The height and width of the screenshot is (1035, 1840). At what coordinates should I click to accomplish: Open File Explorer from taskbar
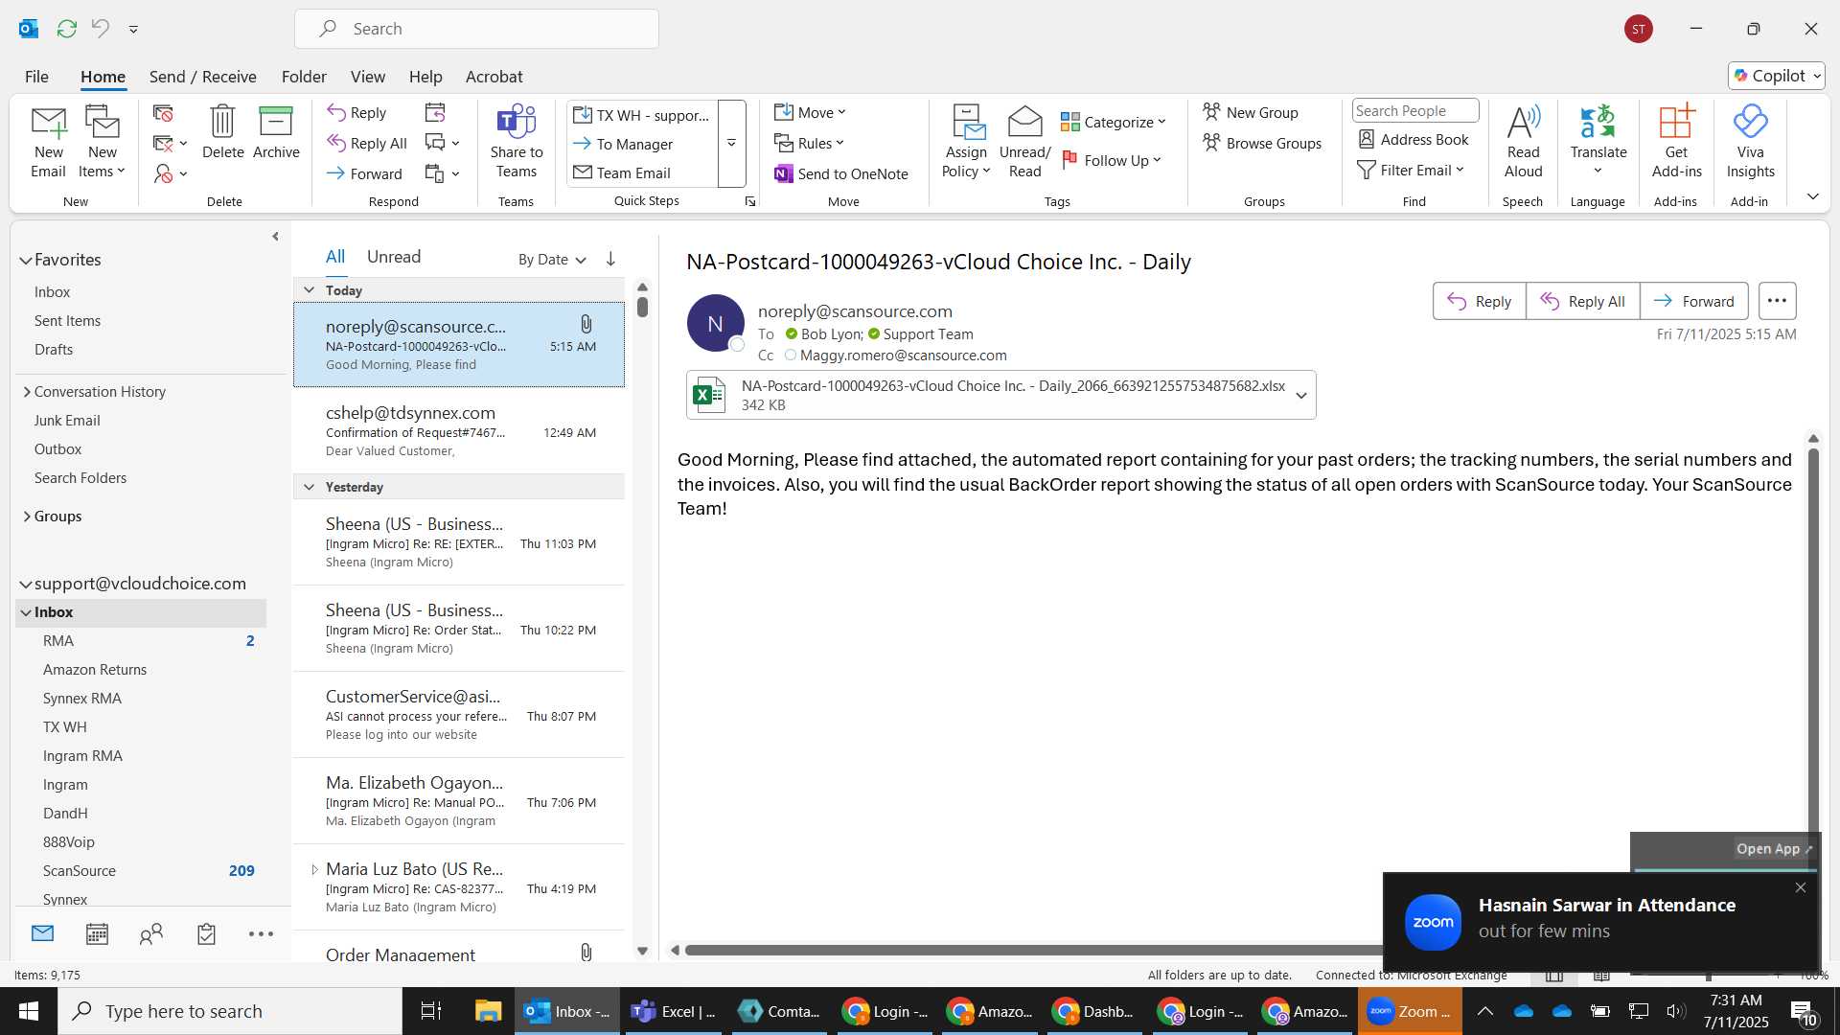[488, 1011]
